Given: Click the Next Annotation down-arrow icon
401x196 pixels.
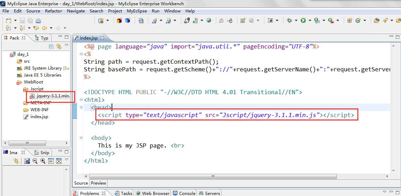Looking at the screenshot, I should tap(8, 28).
